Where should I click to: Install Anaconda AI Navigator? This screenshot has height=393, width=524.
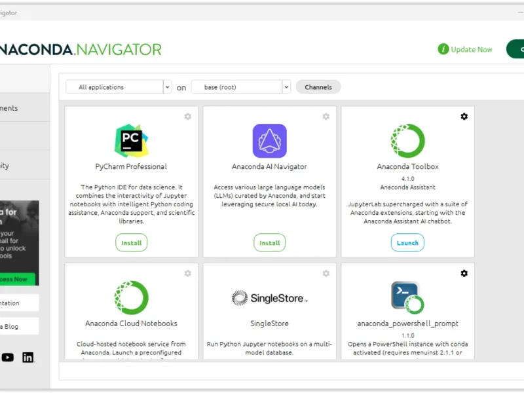pos(269,242)
